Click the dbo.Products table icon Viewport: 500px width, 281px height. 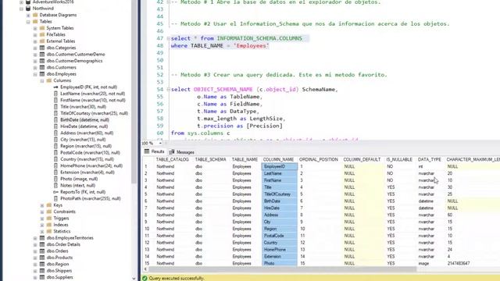[x=42, y=258]
